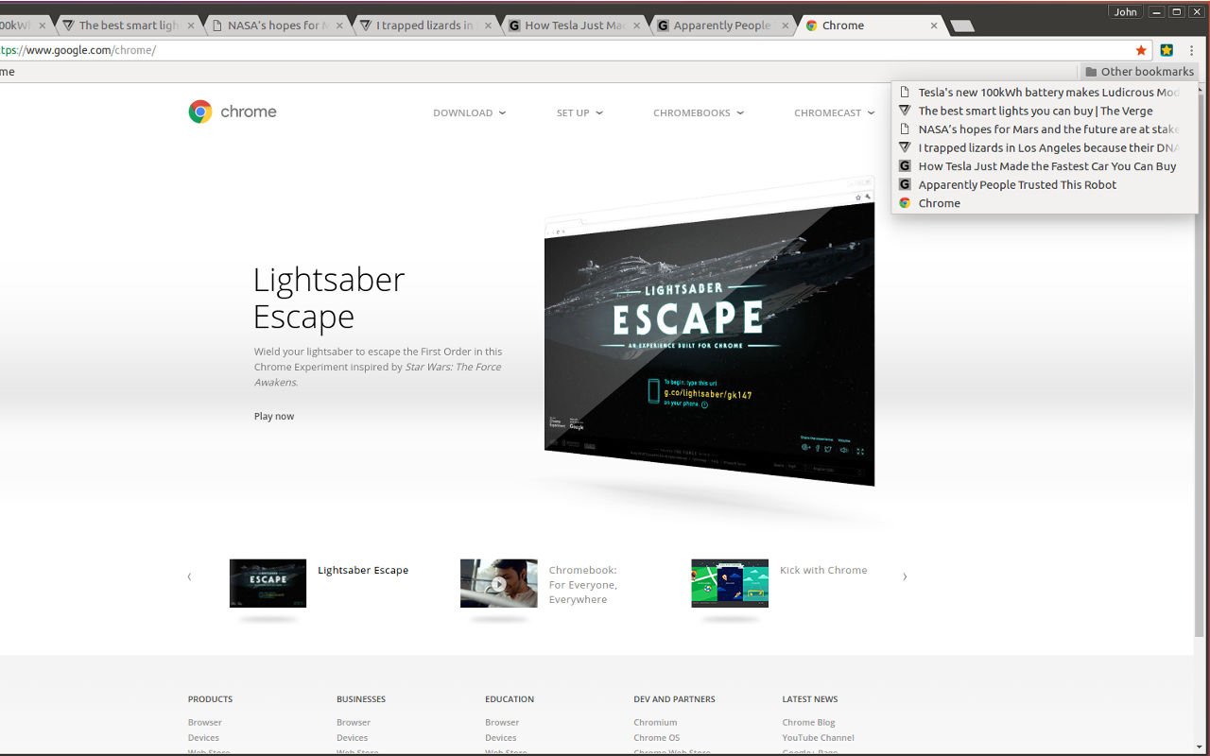The height and width of the screenshot is (756, 1210).
Task: Open Browser link under BUSINESSES
Action: [x=354, y=722]
